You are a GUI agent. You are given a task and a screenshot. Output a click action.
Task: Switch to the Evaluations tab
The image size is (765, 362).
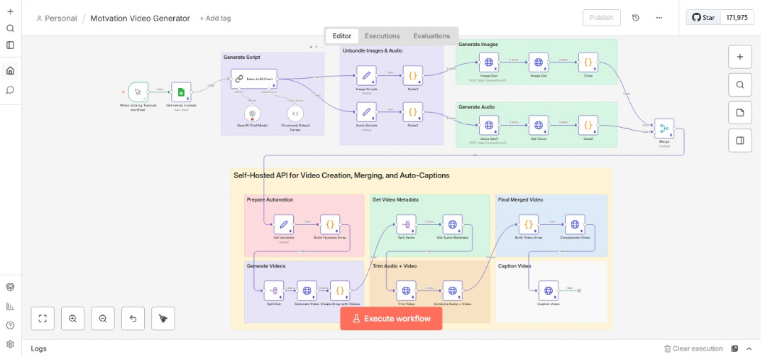click(431, 36)
